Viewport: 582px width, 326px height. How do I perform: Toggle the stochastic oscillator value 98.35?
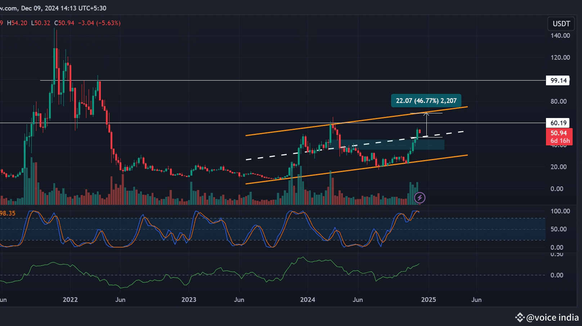[7, 213]
